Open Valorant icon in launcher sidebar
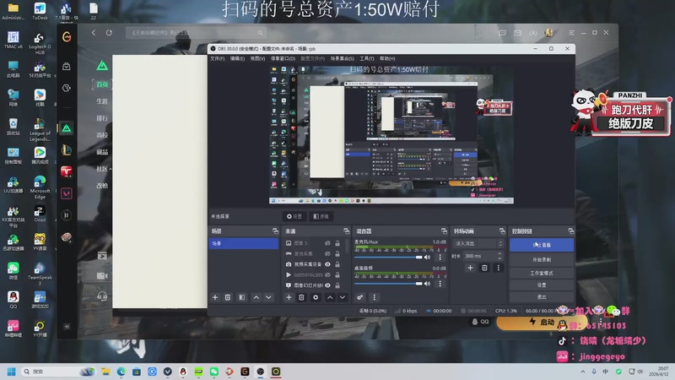This screenshot has width=675, height=380. point(67,193)
